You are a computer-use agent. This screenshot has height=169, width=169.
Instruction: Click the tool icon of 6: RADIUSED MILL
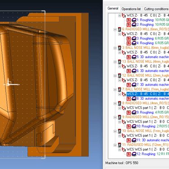click(x=119, y=29)
